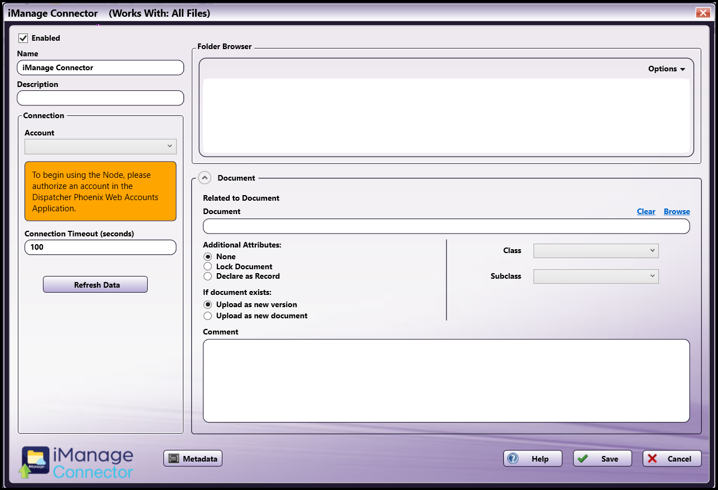Select the None additional attribute
The image size is (718, 490).
tap(207, 256)
